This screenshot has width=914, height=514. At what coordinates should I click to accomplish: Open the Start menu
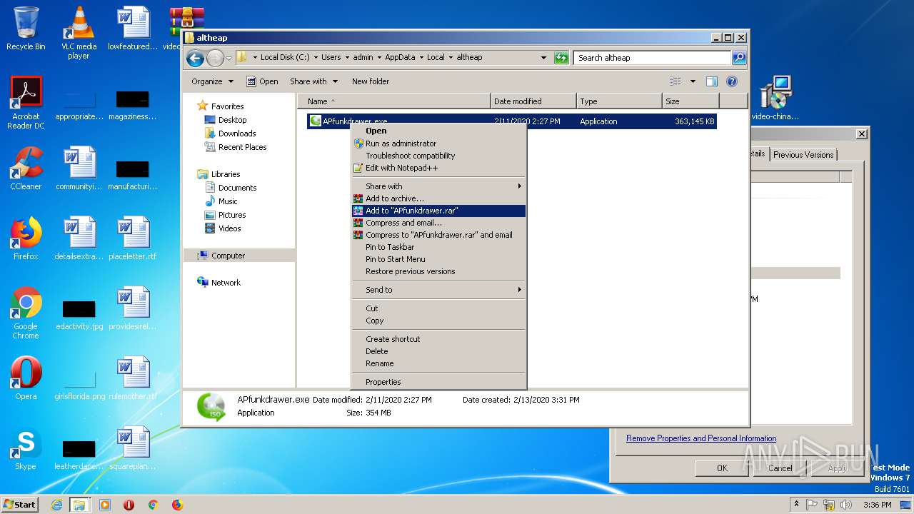tap(20, 505)
